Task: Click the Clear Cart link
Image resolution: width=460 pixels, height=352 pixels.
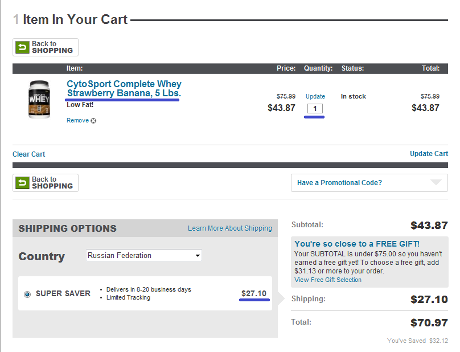Action: pyautogui.click(x=29, y=154)
